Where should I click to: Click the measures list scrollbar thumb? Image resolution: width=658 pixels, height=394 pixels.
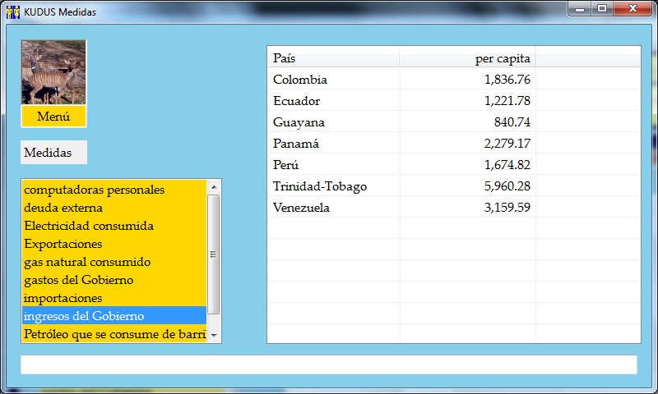click(214, 254)
